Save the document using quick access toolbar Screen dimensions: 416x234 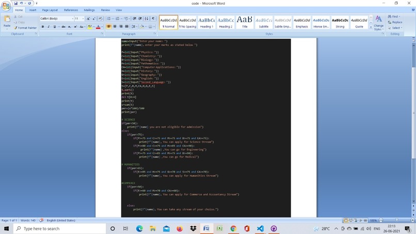click(x=15, y=3)
